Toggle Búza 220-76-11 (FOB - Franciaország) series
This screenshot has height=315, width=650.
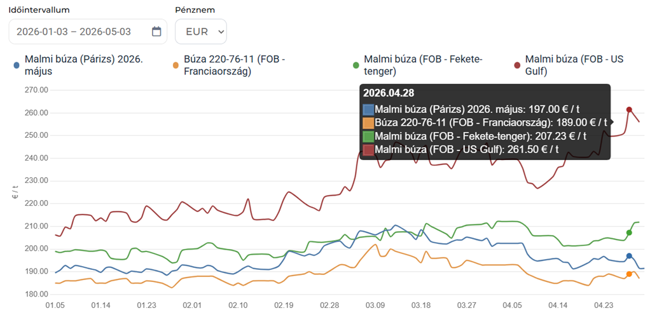pos(235,65)
